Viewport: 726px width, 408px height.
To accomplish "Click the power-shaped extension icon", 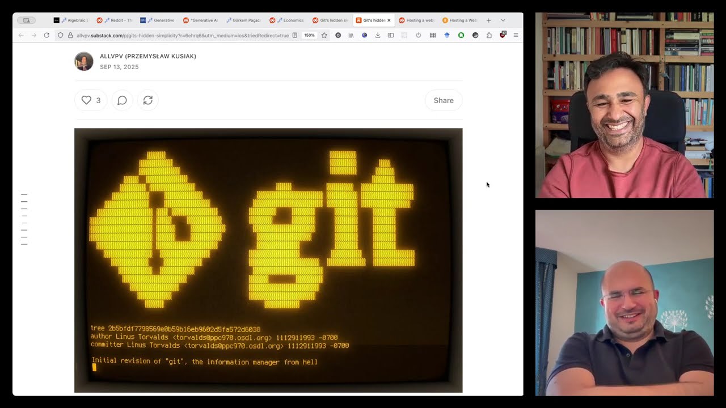I will pyautogui.click(x=419, y=35).
